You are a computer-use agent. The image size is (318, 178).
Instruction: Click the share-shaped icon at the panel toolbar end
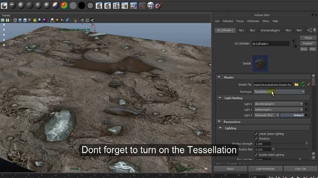[92, 20]
